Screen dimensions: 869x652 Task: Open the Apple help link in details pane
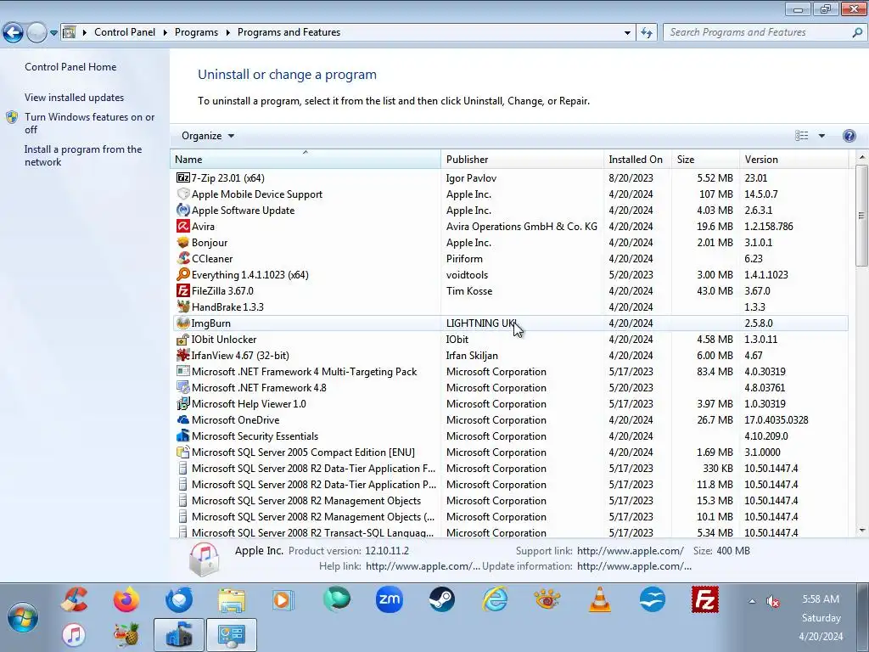click(x=423, y=566)
